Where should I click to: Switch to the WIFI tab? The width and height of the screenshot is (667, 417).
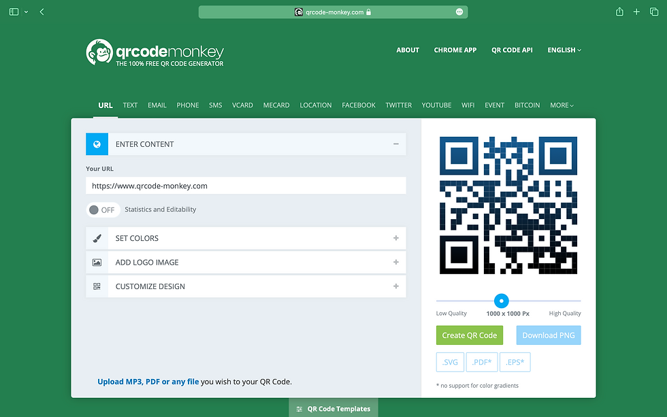(x=468, y=105)
